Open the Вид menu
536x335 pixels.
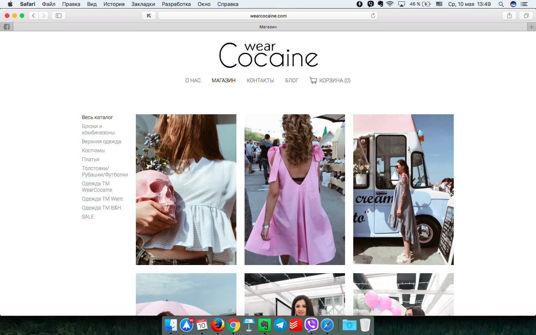pos(92,4)
